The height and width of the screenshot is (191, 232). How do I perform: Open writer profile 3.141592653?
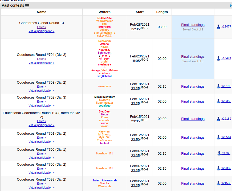pyautogui.click(x=104, y=18)
